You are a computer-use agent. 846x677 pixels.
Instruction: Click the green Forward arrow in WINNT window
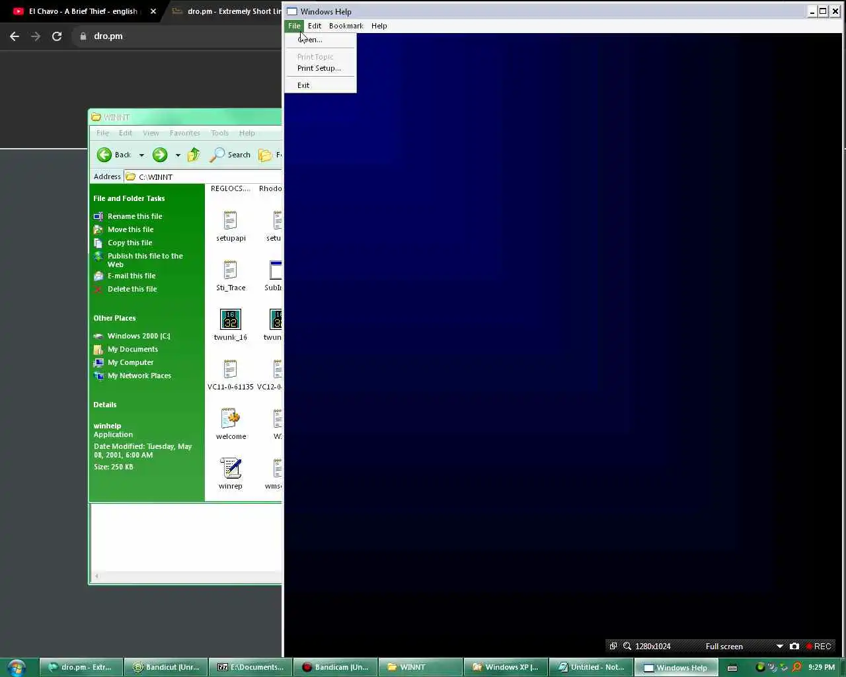click(x=160, y=155)
